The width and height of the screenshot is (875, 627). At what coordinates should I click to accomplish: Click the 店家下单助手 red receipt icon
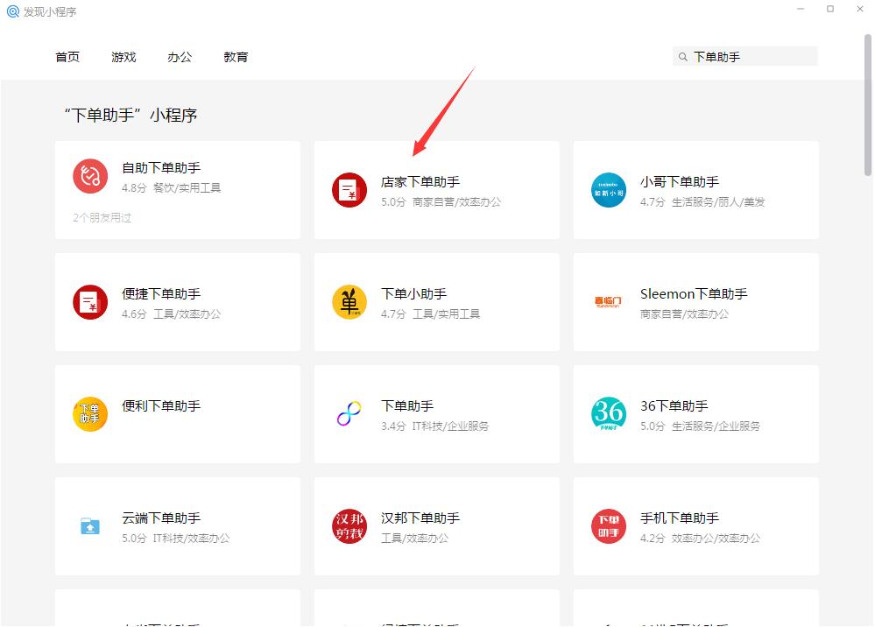349,190
